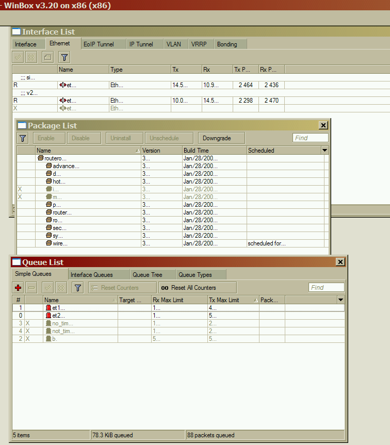The width and height of the screenshot is (390, 445).
Task: Close the Queue List window
Action: tap(340, 262)
